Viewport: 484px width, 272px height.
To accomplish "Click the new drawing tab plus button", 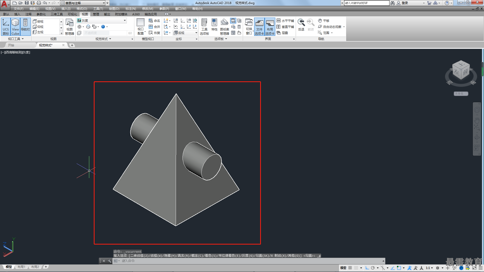I will click(72, 45).
